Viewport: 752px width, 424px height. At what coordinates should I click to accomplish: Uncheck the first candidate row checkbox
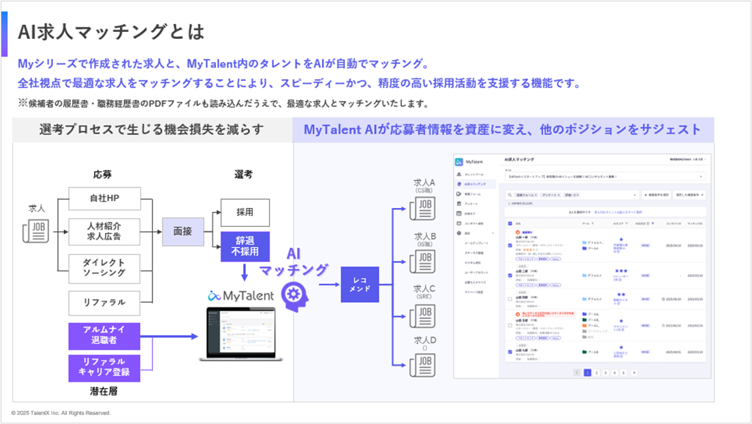point(510,245)
